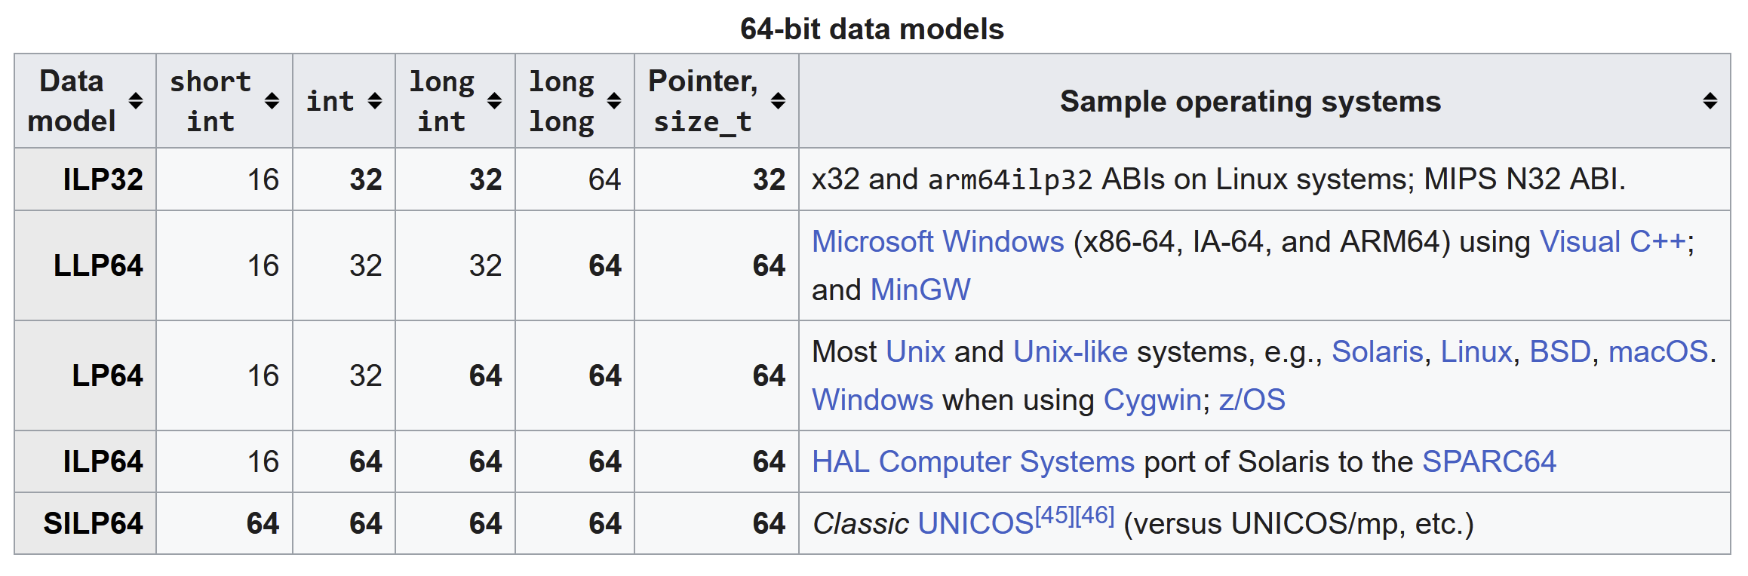Open the UNICOS link
This screenshot has height=576, width=1748.
click(x=976, y=524)
